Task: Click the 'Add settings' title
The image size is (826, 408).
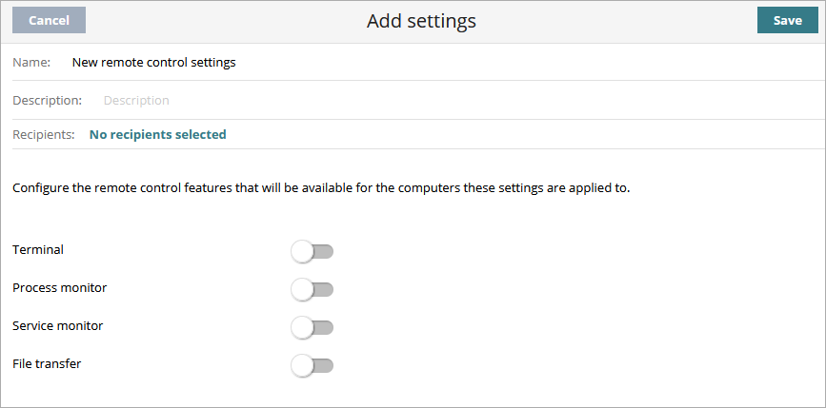Action: pos(421,20)
